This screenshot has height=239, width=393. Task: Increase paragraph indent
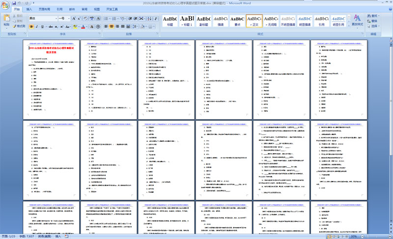(136, 19)
